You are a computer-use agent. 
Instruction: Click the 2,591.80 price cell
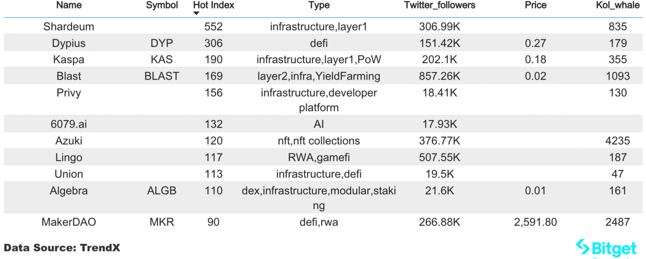[536, 222]
